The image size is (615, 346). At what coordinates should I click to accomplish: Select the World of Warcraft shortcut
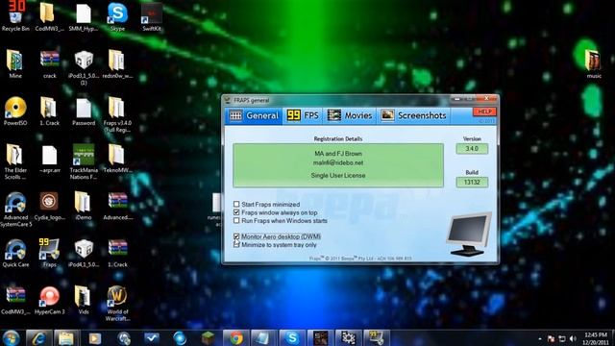coord(117,304)
